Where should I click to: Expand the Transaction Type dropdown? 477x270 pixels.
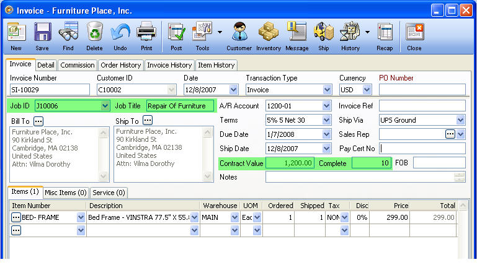[327, 90]
